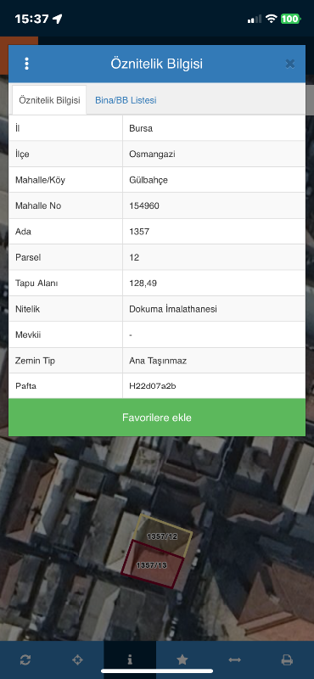Screen dimensions: 314x679
Task: Open the three-dot options menu
Action: pos(27,64)
